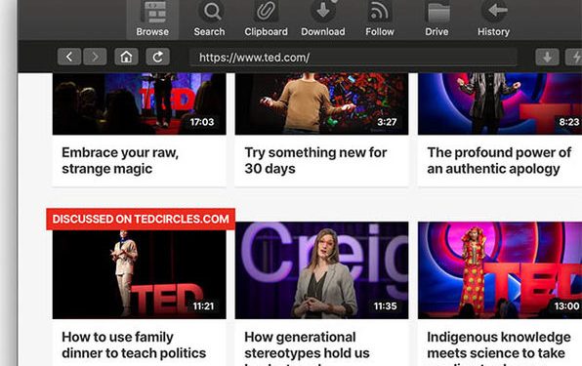Image resolution: width=582 pixels, height=366 pixels.
Task: Open the Browse tab in toolbar
Action: 152,20
